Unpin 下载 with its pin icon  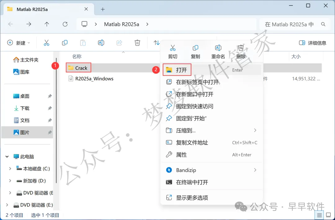point(50,108)
